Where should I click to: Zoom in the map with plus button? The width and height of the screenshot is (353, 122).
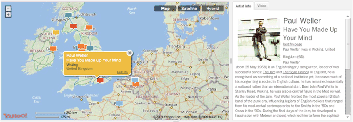click(x=8, y=14)
